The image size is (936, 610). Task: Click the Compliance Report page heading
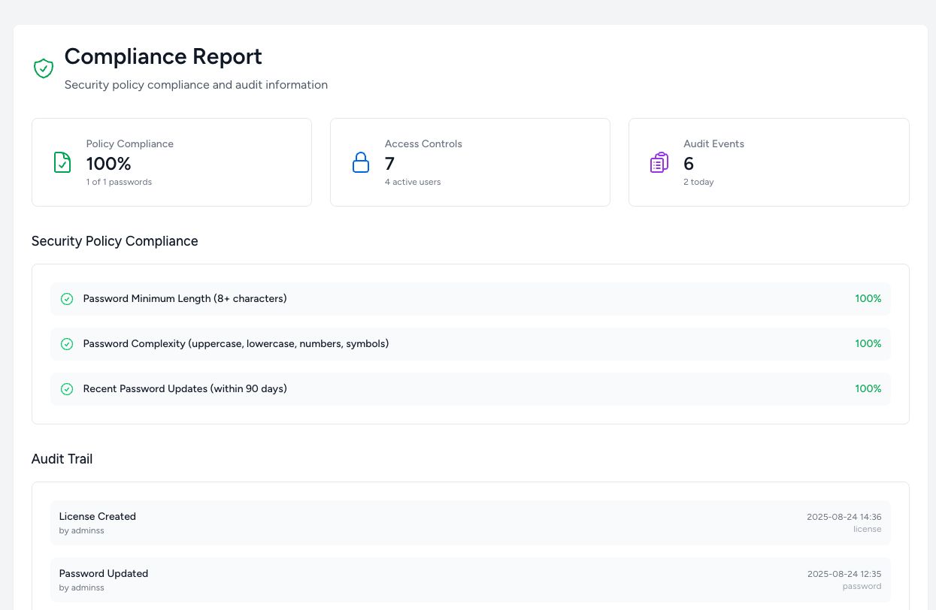[163, 56]
